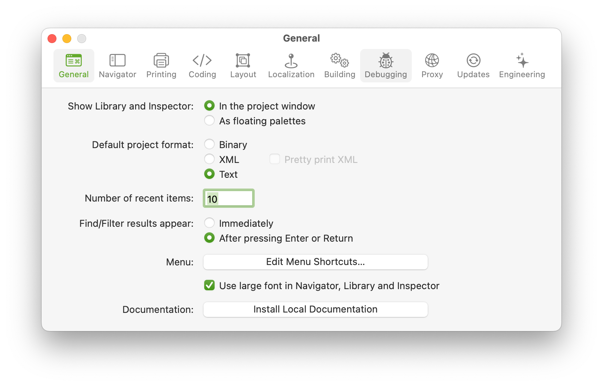603x386 pixels.
Task: Switch to the Coding preferences icon
Action: click(202, 60)
